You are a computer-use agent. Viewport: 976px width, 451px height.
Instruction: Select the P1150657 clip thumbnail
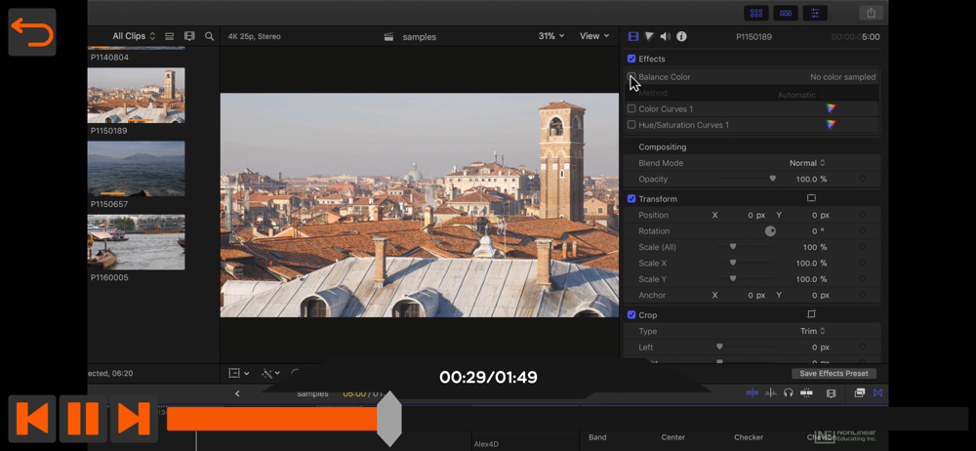coord(137,169)
